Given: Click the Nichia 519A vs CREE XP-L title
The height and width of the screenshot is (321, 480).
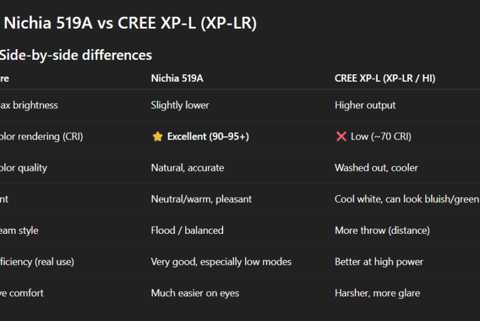Looking at the screenshot, I should (130, 23).
